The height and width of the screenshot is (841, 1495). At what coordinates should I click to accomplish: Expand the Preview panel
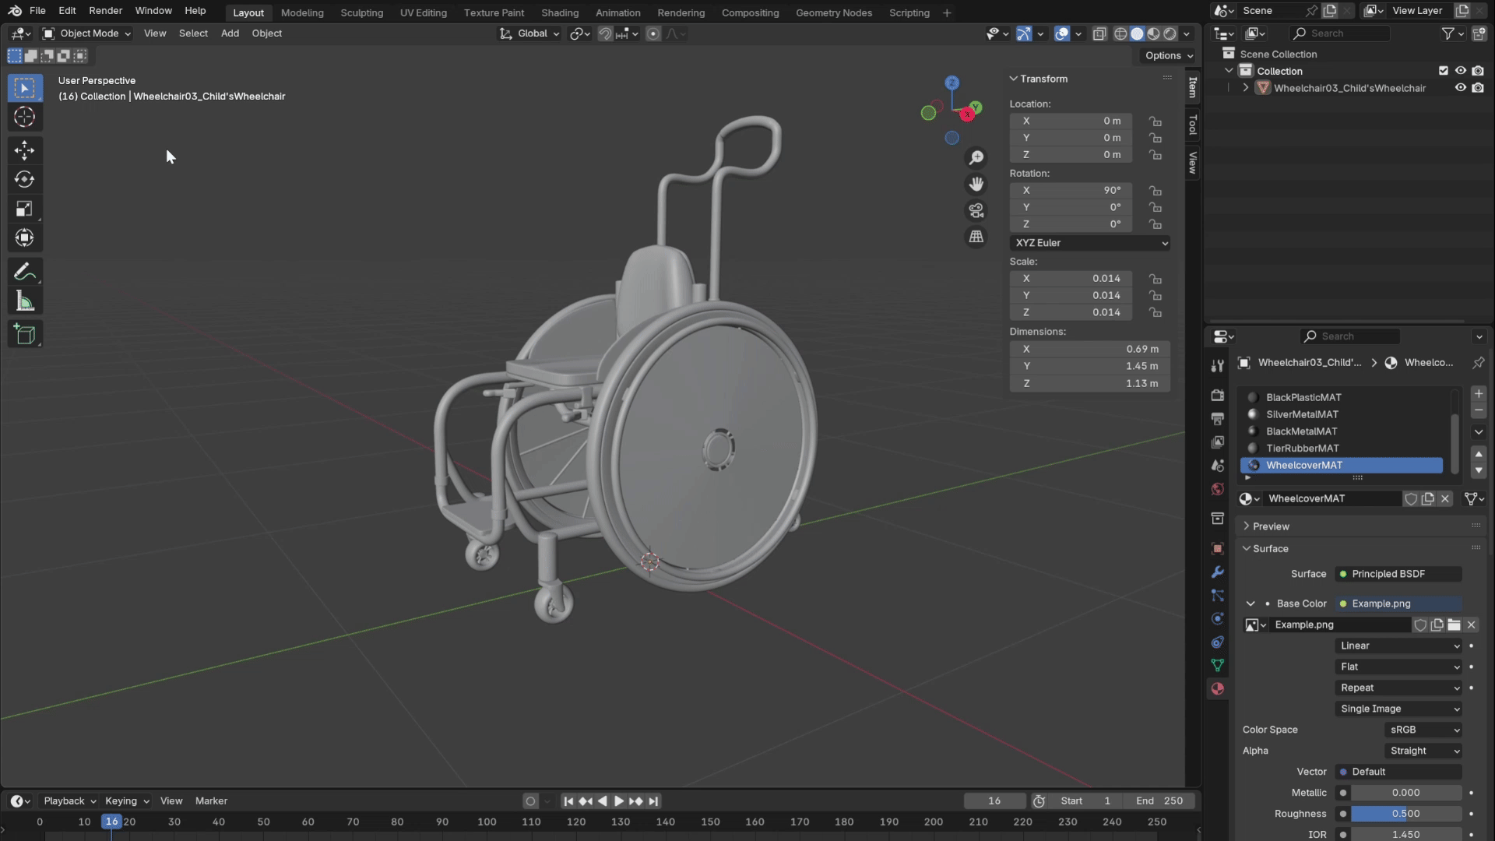[1271, 526]
